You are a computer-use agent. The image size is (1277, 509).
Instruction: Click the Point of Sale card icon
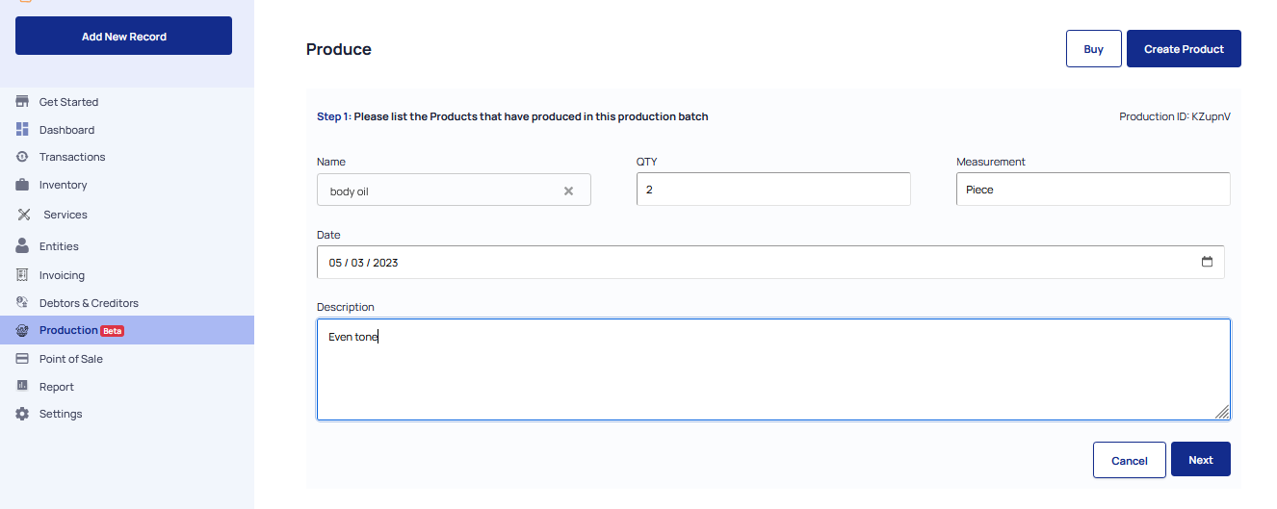(22, 359)
